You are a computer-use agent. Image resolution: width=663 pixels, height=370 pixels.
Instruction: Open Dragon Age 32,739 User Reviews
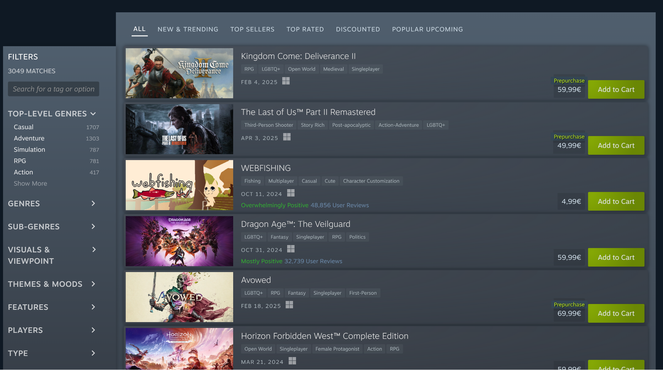313,261
